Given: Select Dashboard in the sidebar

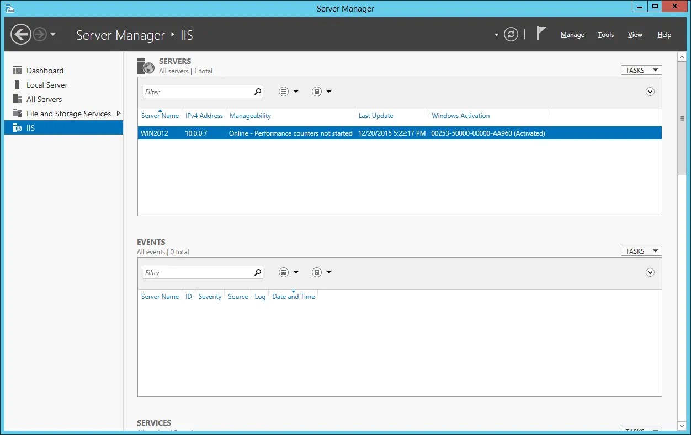Looking at the screenshot, I should point(45,71).
